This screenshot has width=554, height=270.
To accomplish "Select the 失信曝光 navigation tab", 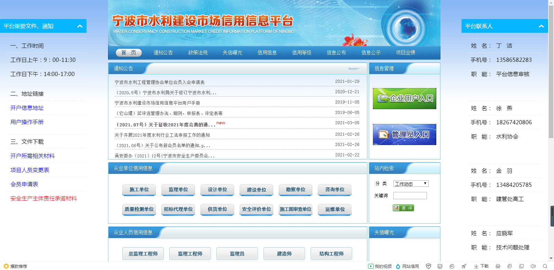I will pos(232,52).
